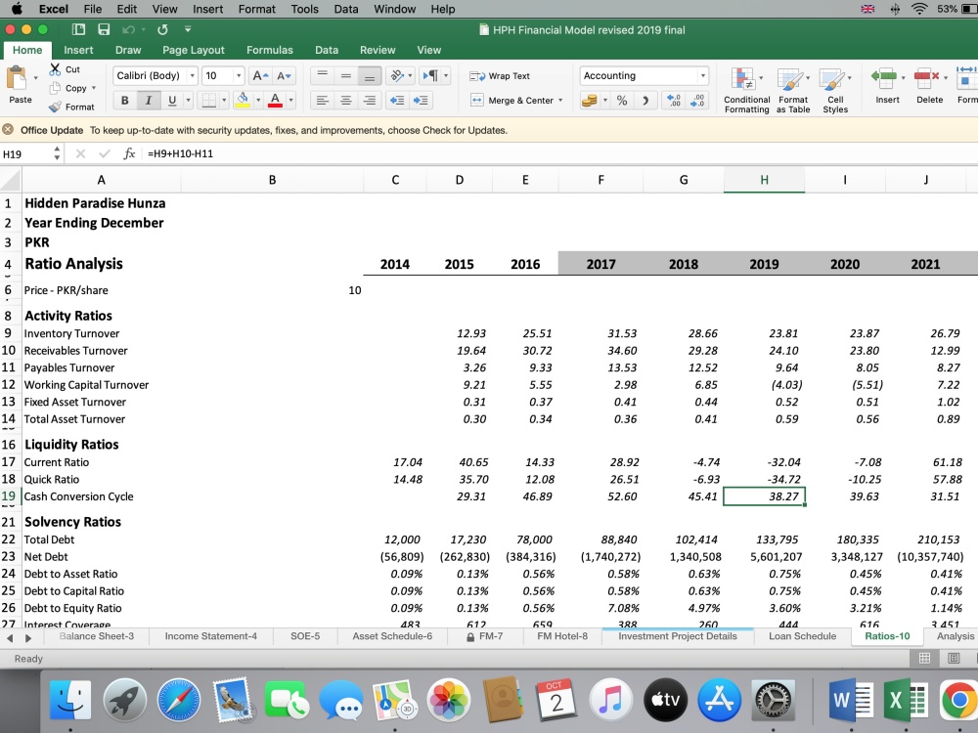Go to next sheet arrow
978x733 pixels.
28,637
